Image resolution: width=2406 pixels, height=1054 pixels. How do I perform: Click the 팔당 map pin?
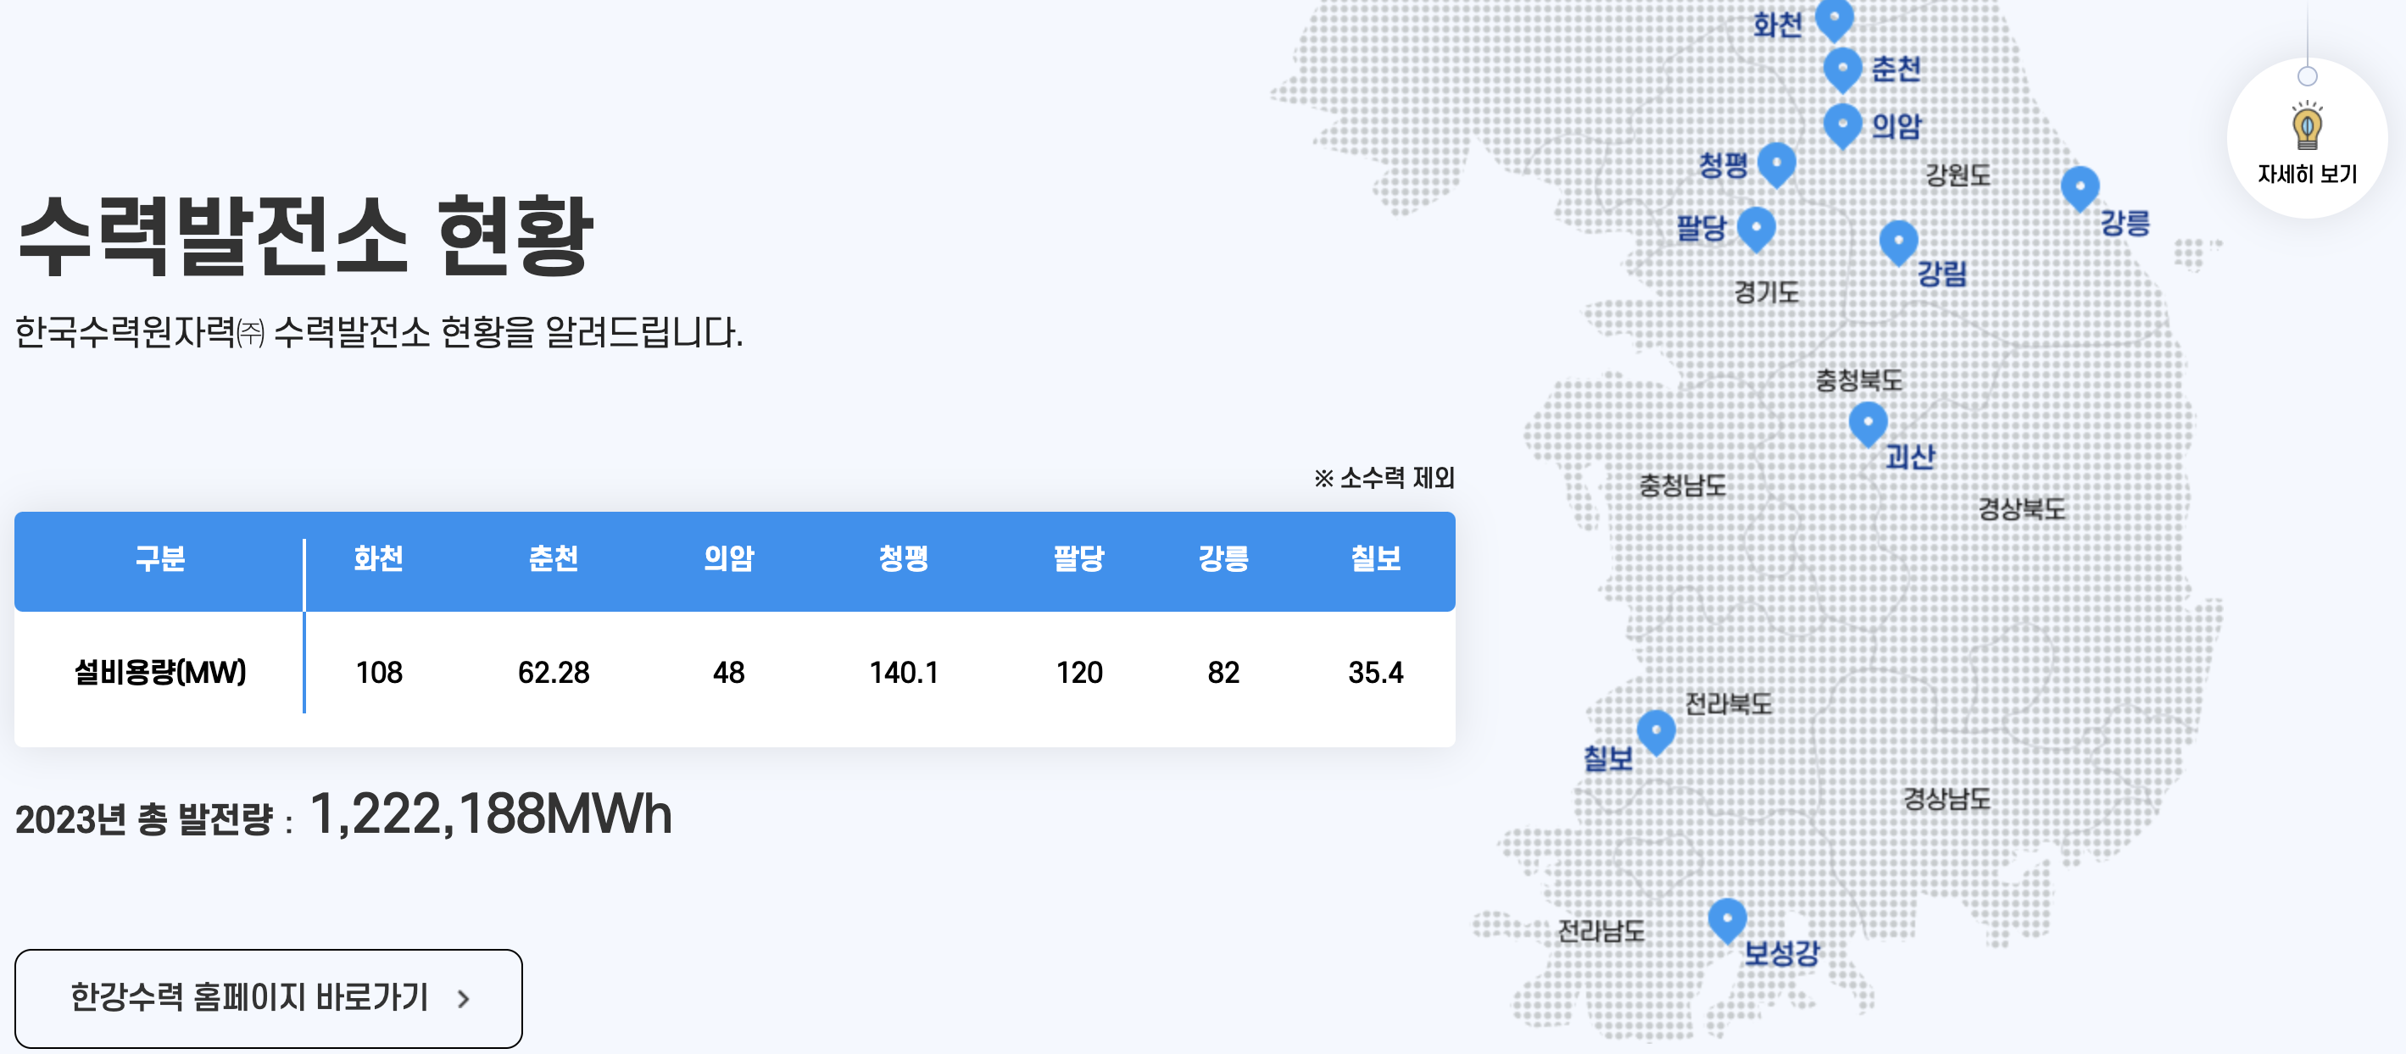pos(1756,227)
